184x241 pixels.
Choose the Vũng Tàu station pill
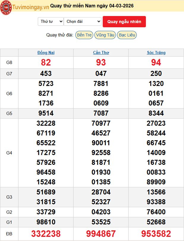[x=105, y=35]
